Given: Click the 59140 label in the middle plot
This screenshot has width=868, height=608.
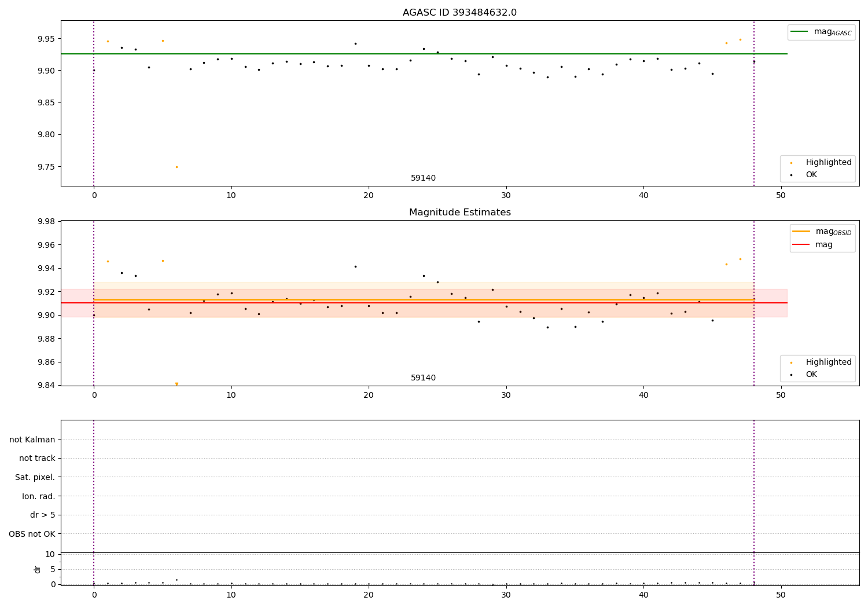Looking at the screenshot, I should coord(423,378).
